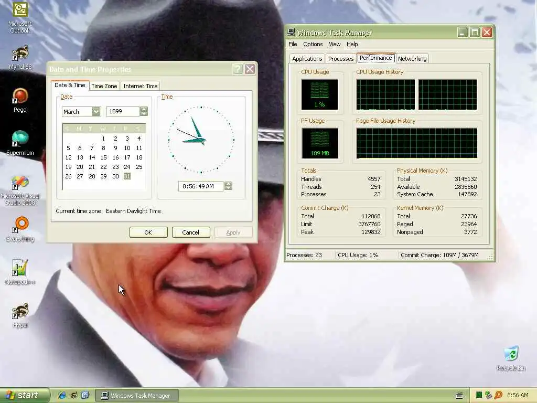Open Task Manager View menu

click(x=335, y=44)
